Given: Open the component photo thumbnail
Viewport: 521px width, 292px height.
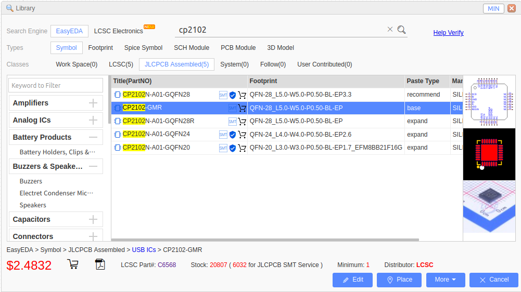Looking at the screenshot, I should [489, 207].
